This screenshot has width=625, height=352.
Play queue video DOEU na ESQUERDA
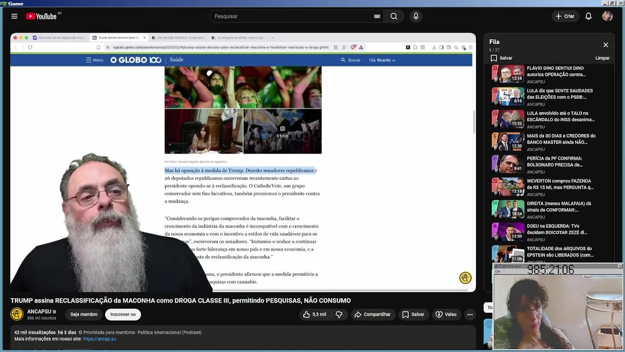point(551,232)
